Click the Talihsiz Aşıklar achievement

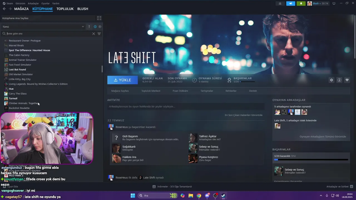207,138
